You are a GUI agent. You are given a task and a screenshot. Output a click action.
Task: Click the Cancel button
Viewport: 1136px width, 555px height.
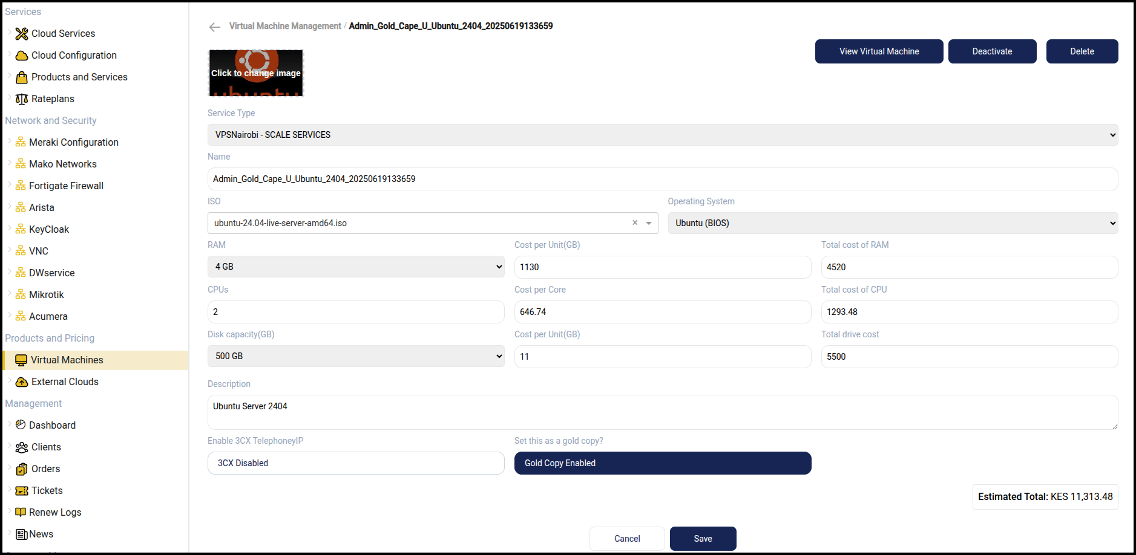627,539
